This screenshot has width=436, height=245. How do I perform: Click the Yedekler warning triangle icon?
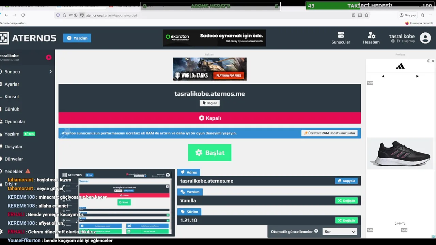point(28,171)
